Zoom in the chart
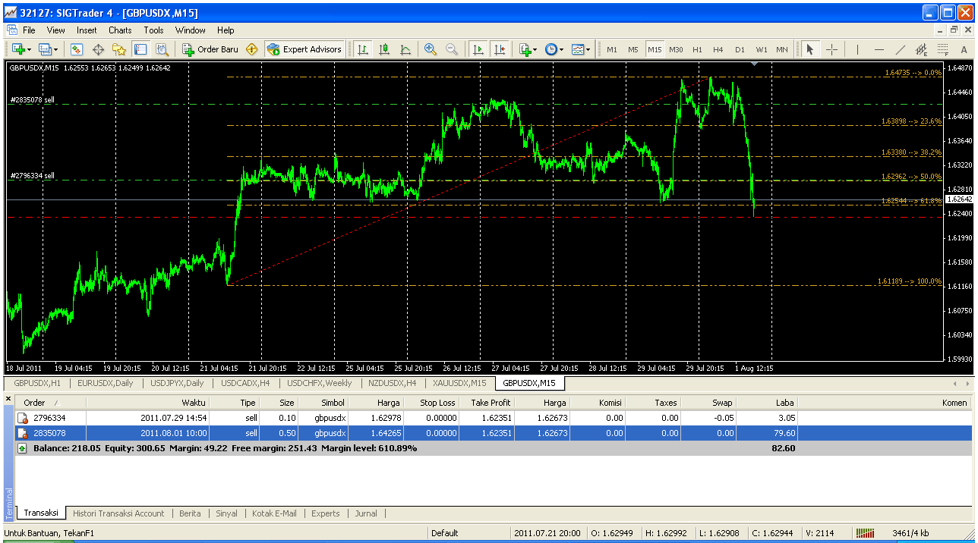 point(431,49)
